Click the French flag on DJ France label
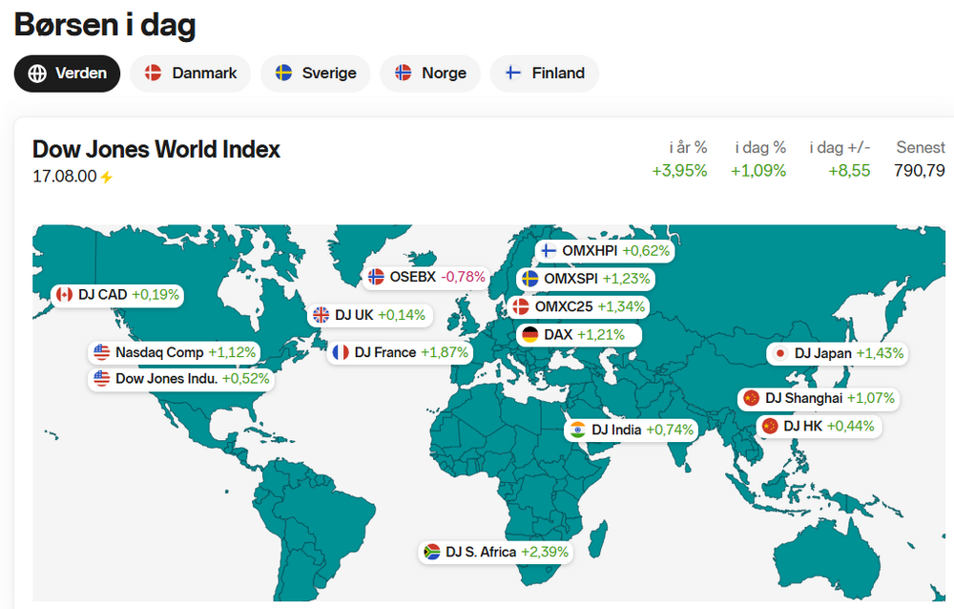The image size is (954, 609). click(x=341, y=352)
